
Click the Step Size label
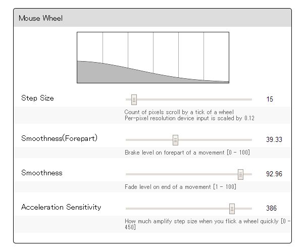(x=37, y=98)
